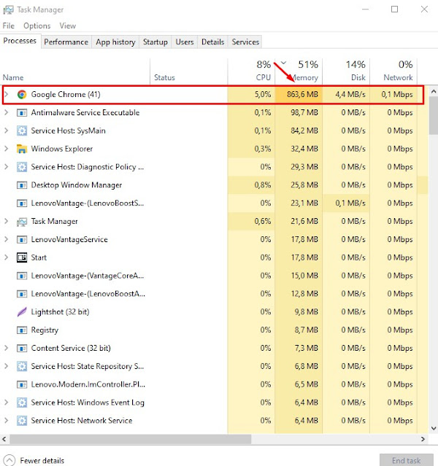This screenshot has width=438, height=466.
Task: Select the Processes tab
Action: (20, 41)
